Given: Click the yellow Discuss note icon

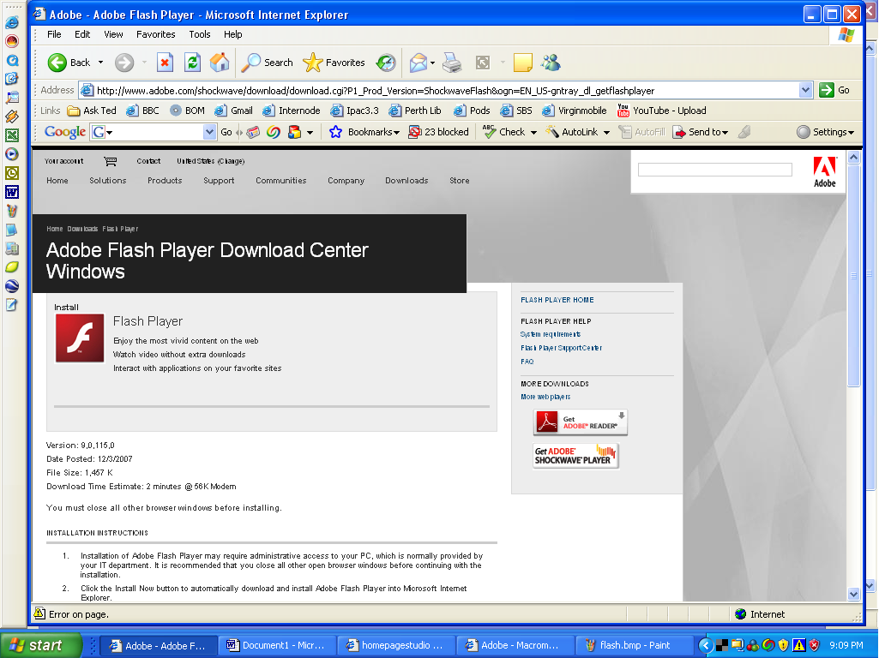Looking at the screenshot, I should 522,63.
